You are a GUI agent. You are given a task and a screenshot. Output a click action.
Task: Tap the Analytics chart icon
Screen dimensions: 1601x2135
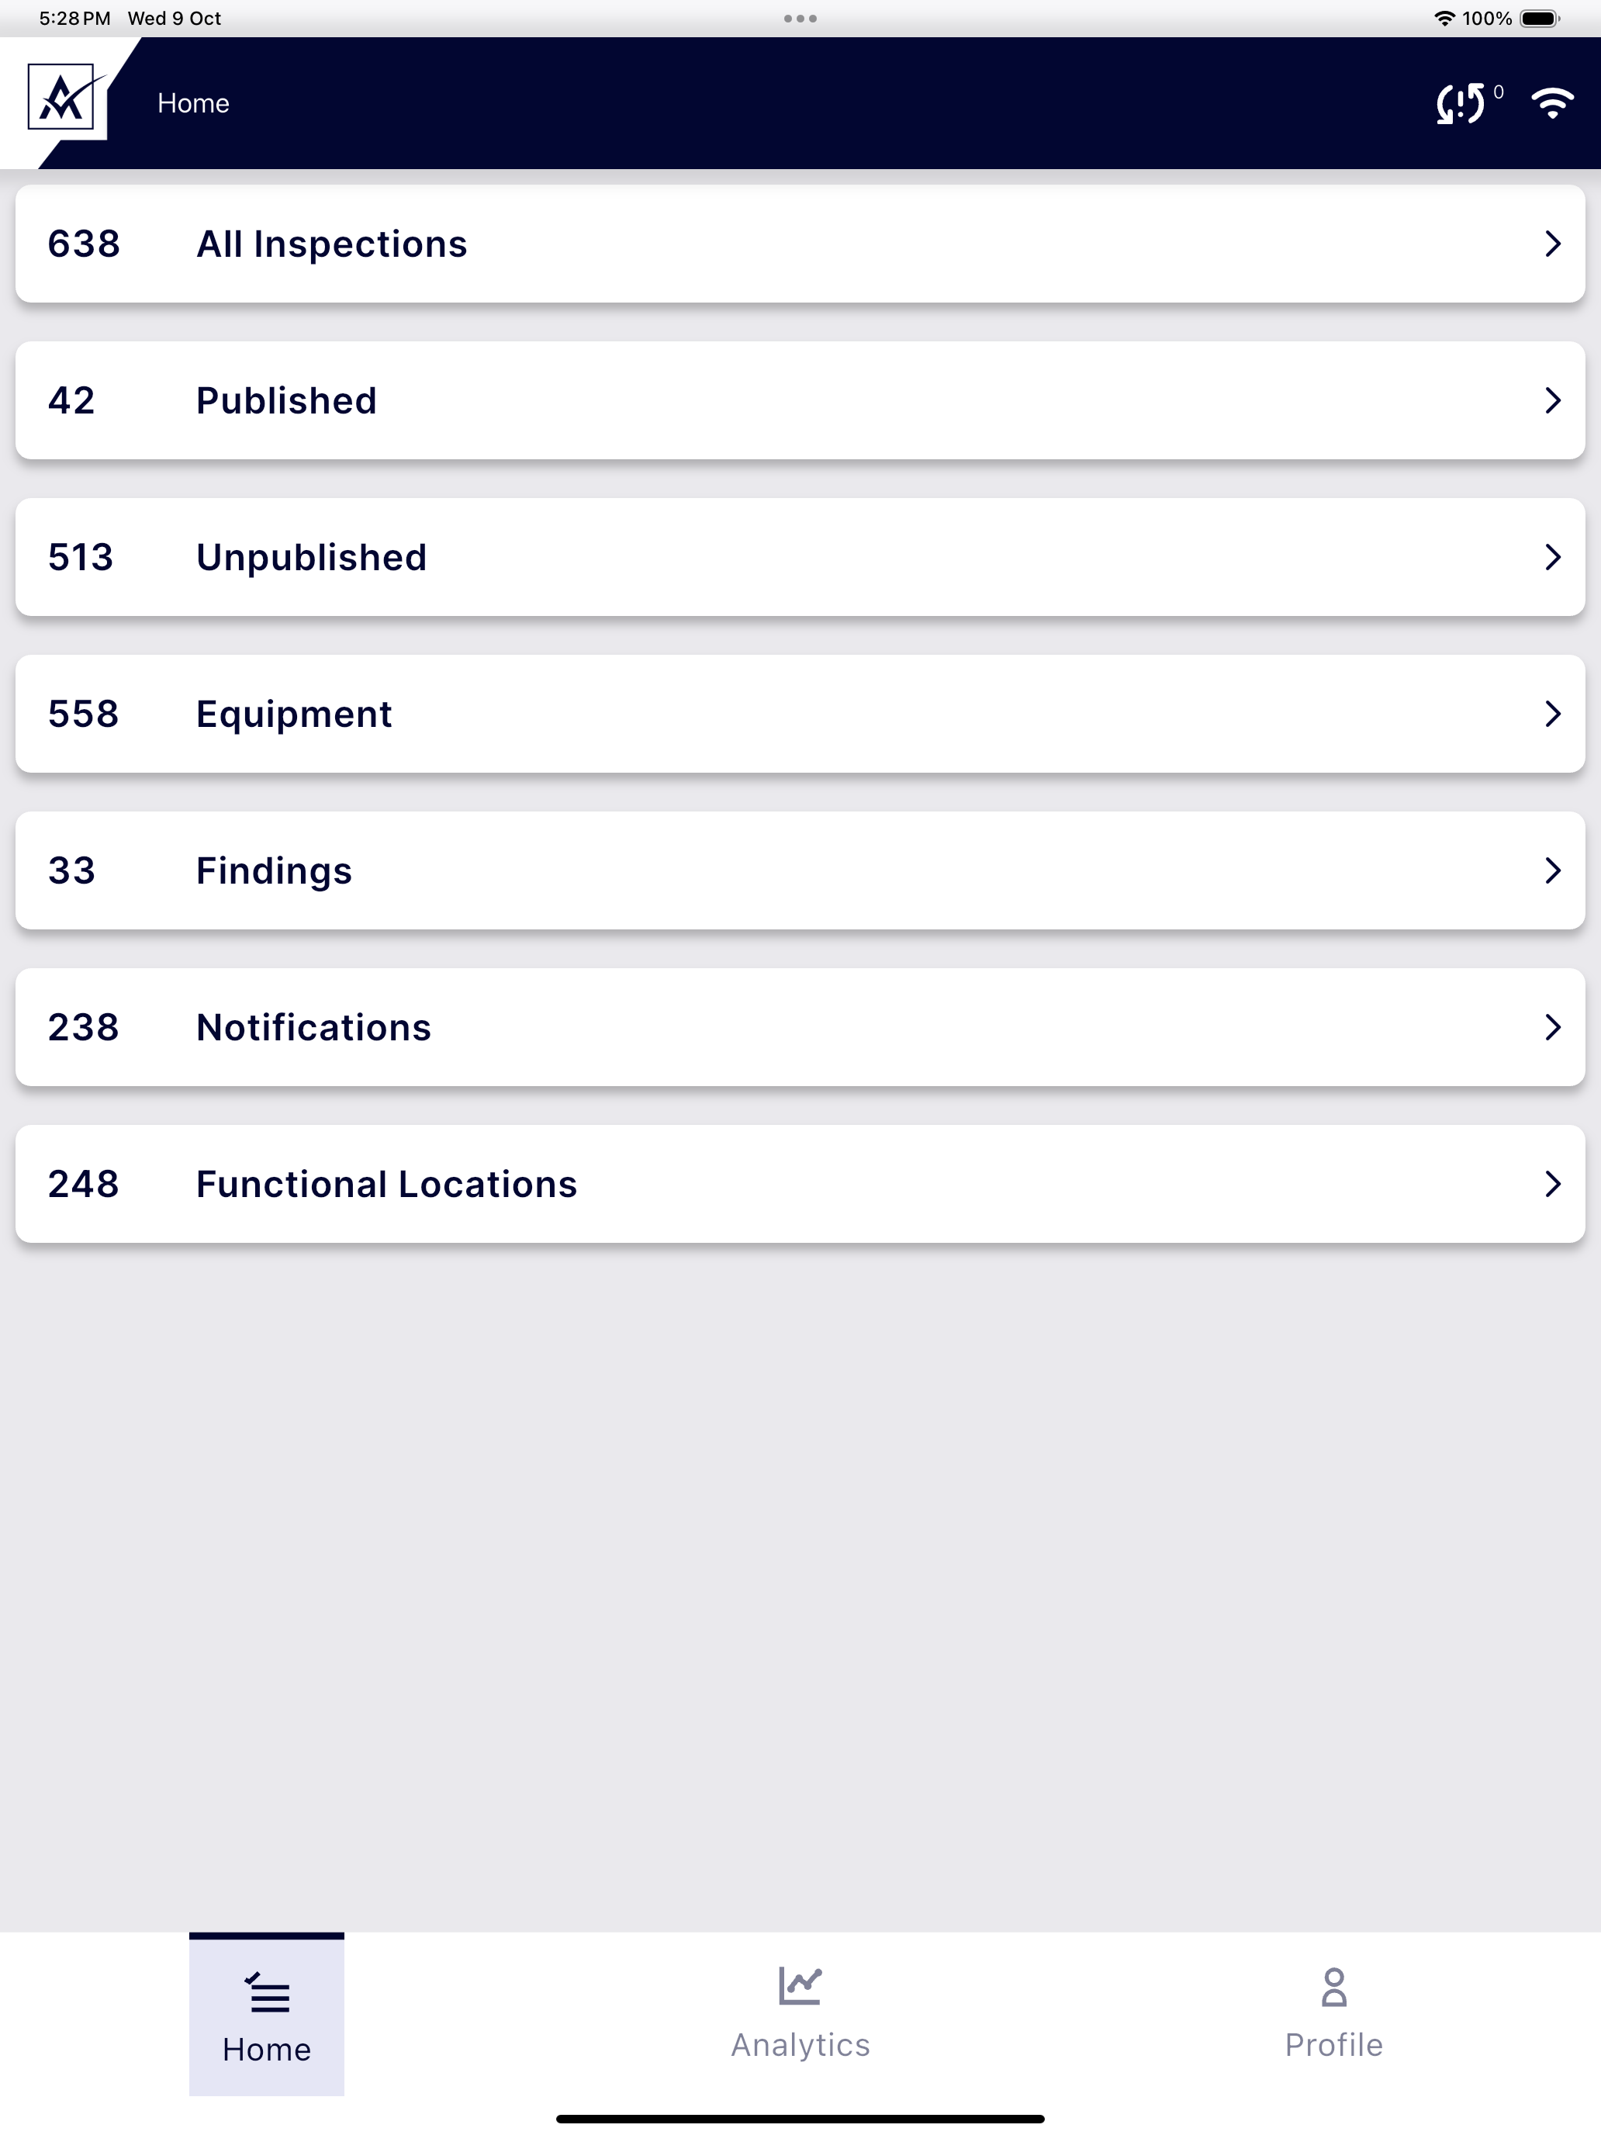[x=800, y=1985]
